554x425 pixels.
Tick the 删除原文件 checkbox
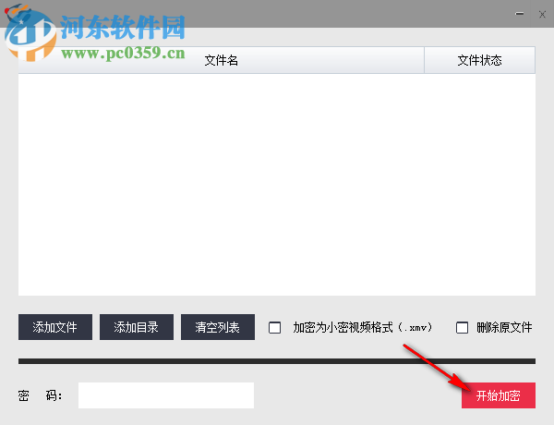[x=462, y=327]
